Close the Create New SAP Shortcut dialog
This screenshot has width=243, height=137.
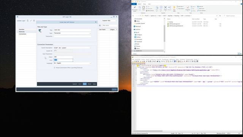click(96, 22)
